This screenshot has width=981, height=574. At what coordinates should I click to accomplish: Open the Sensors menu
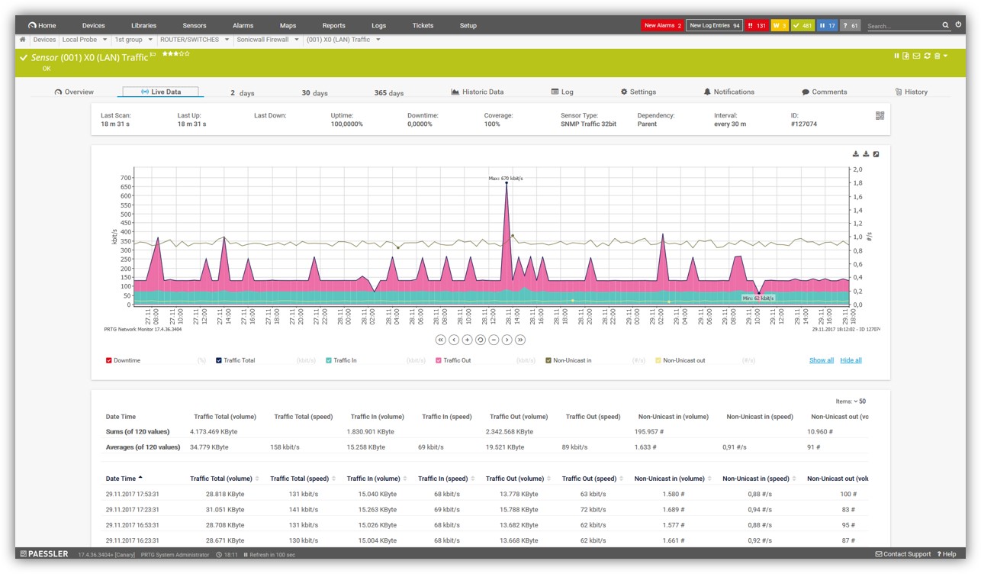tap(194, 25)
